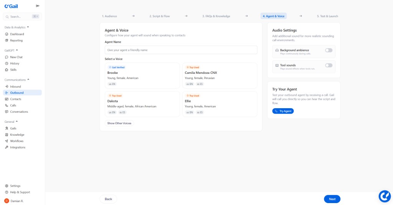This screenshot has height=205, width=393.
Task: Click the Reporting pie chart icon
Action: [7, 40]
